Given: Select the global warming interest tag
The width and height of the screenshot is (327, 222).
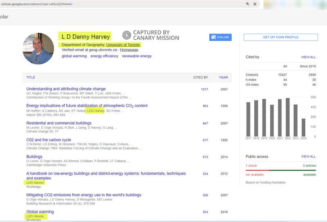Looking at the screenshot, I should tap(74, 56).
